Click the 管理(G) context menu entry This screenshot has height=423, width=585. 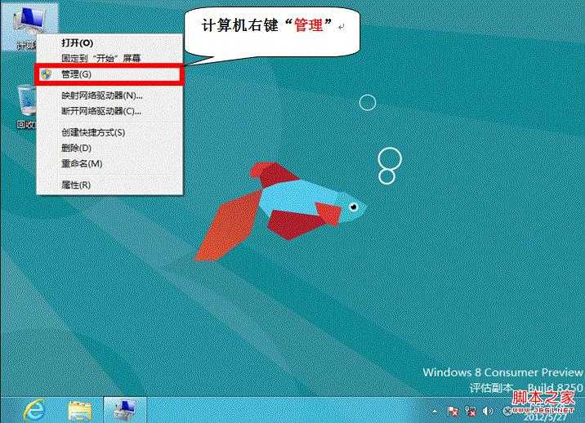point(109,74)
